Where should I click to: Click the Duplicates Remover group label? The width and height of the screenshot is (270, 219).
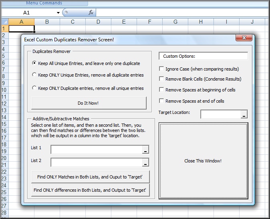tap(52, 51)
